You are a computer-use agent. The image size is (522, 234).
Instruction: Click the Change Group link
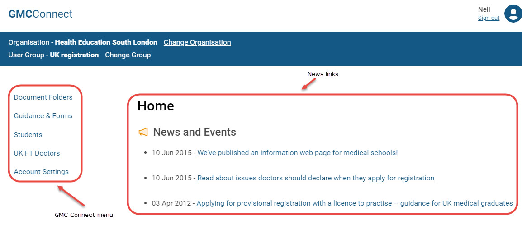pyautogui.click(x=128, y=55)
